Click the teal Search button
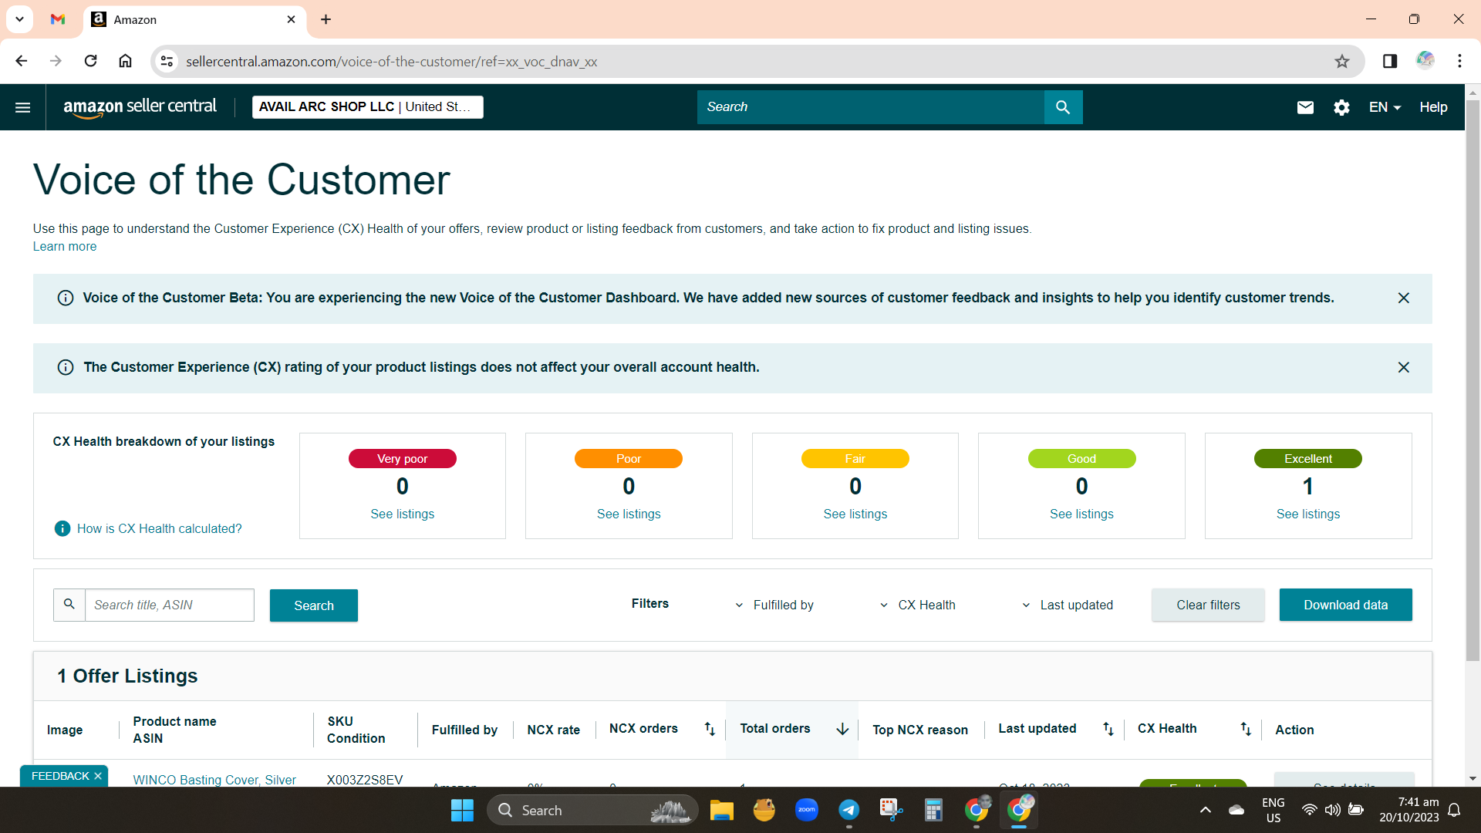 314,605
